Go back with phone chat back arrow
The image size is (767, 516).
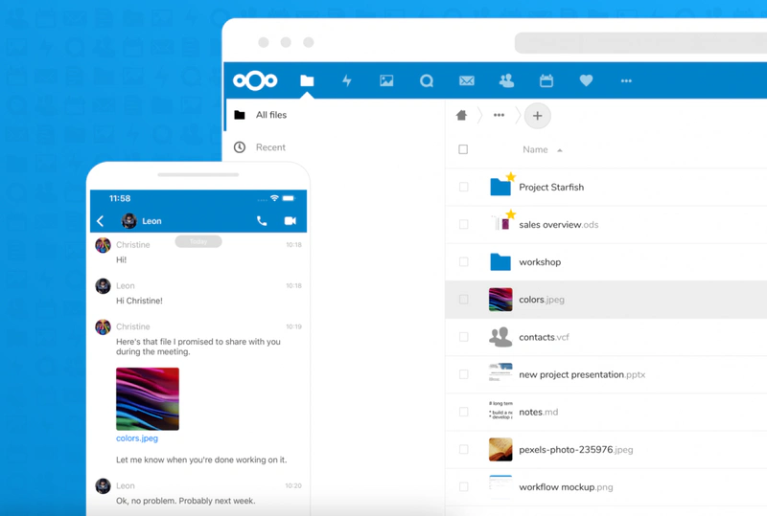coord(101,221)
